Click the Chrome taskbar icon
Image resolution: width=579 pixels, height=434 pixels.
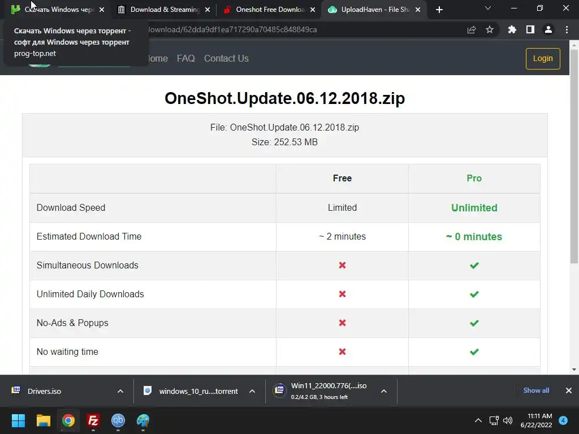(x=68, y=420)
